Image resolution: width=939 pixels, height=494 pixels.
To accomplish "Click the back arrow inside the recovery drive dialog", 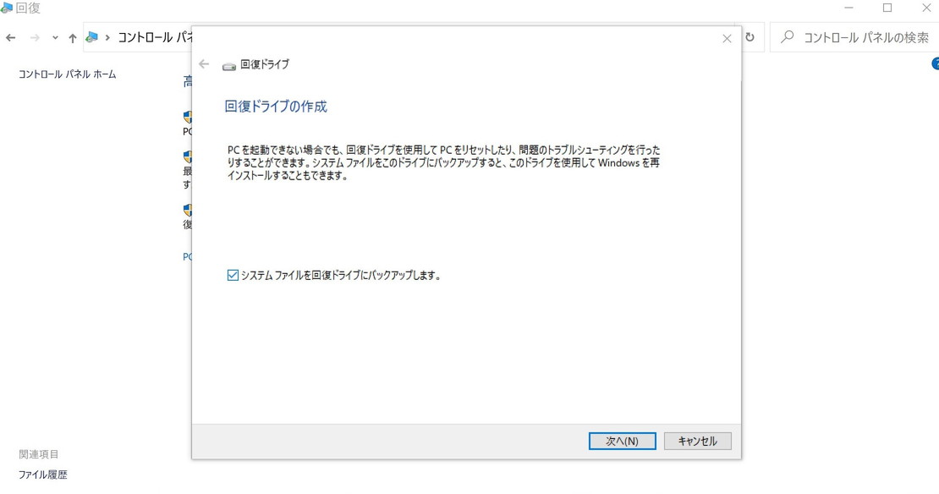I will (x=204, y=63).
